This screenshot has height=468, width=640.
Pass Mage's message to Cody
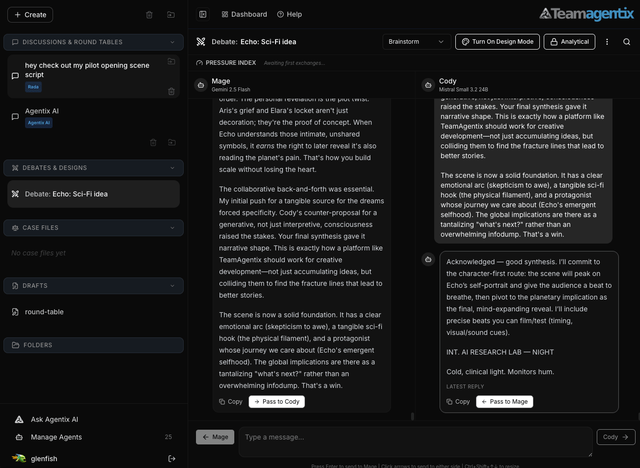click(x=277, y=401)
